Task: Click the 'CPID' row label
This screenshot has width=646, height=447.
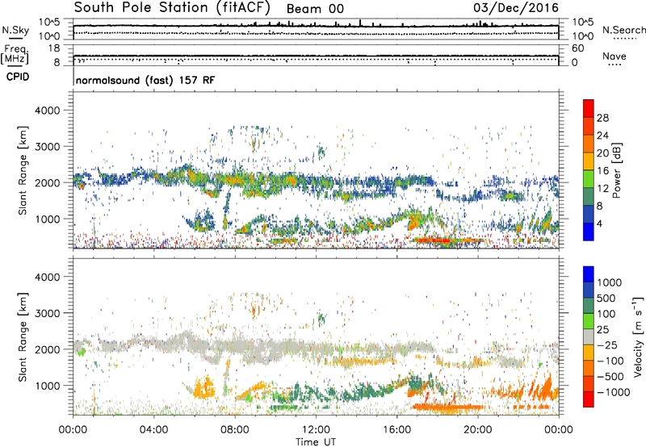Action: 18,77
